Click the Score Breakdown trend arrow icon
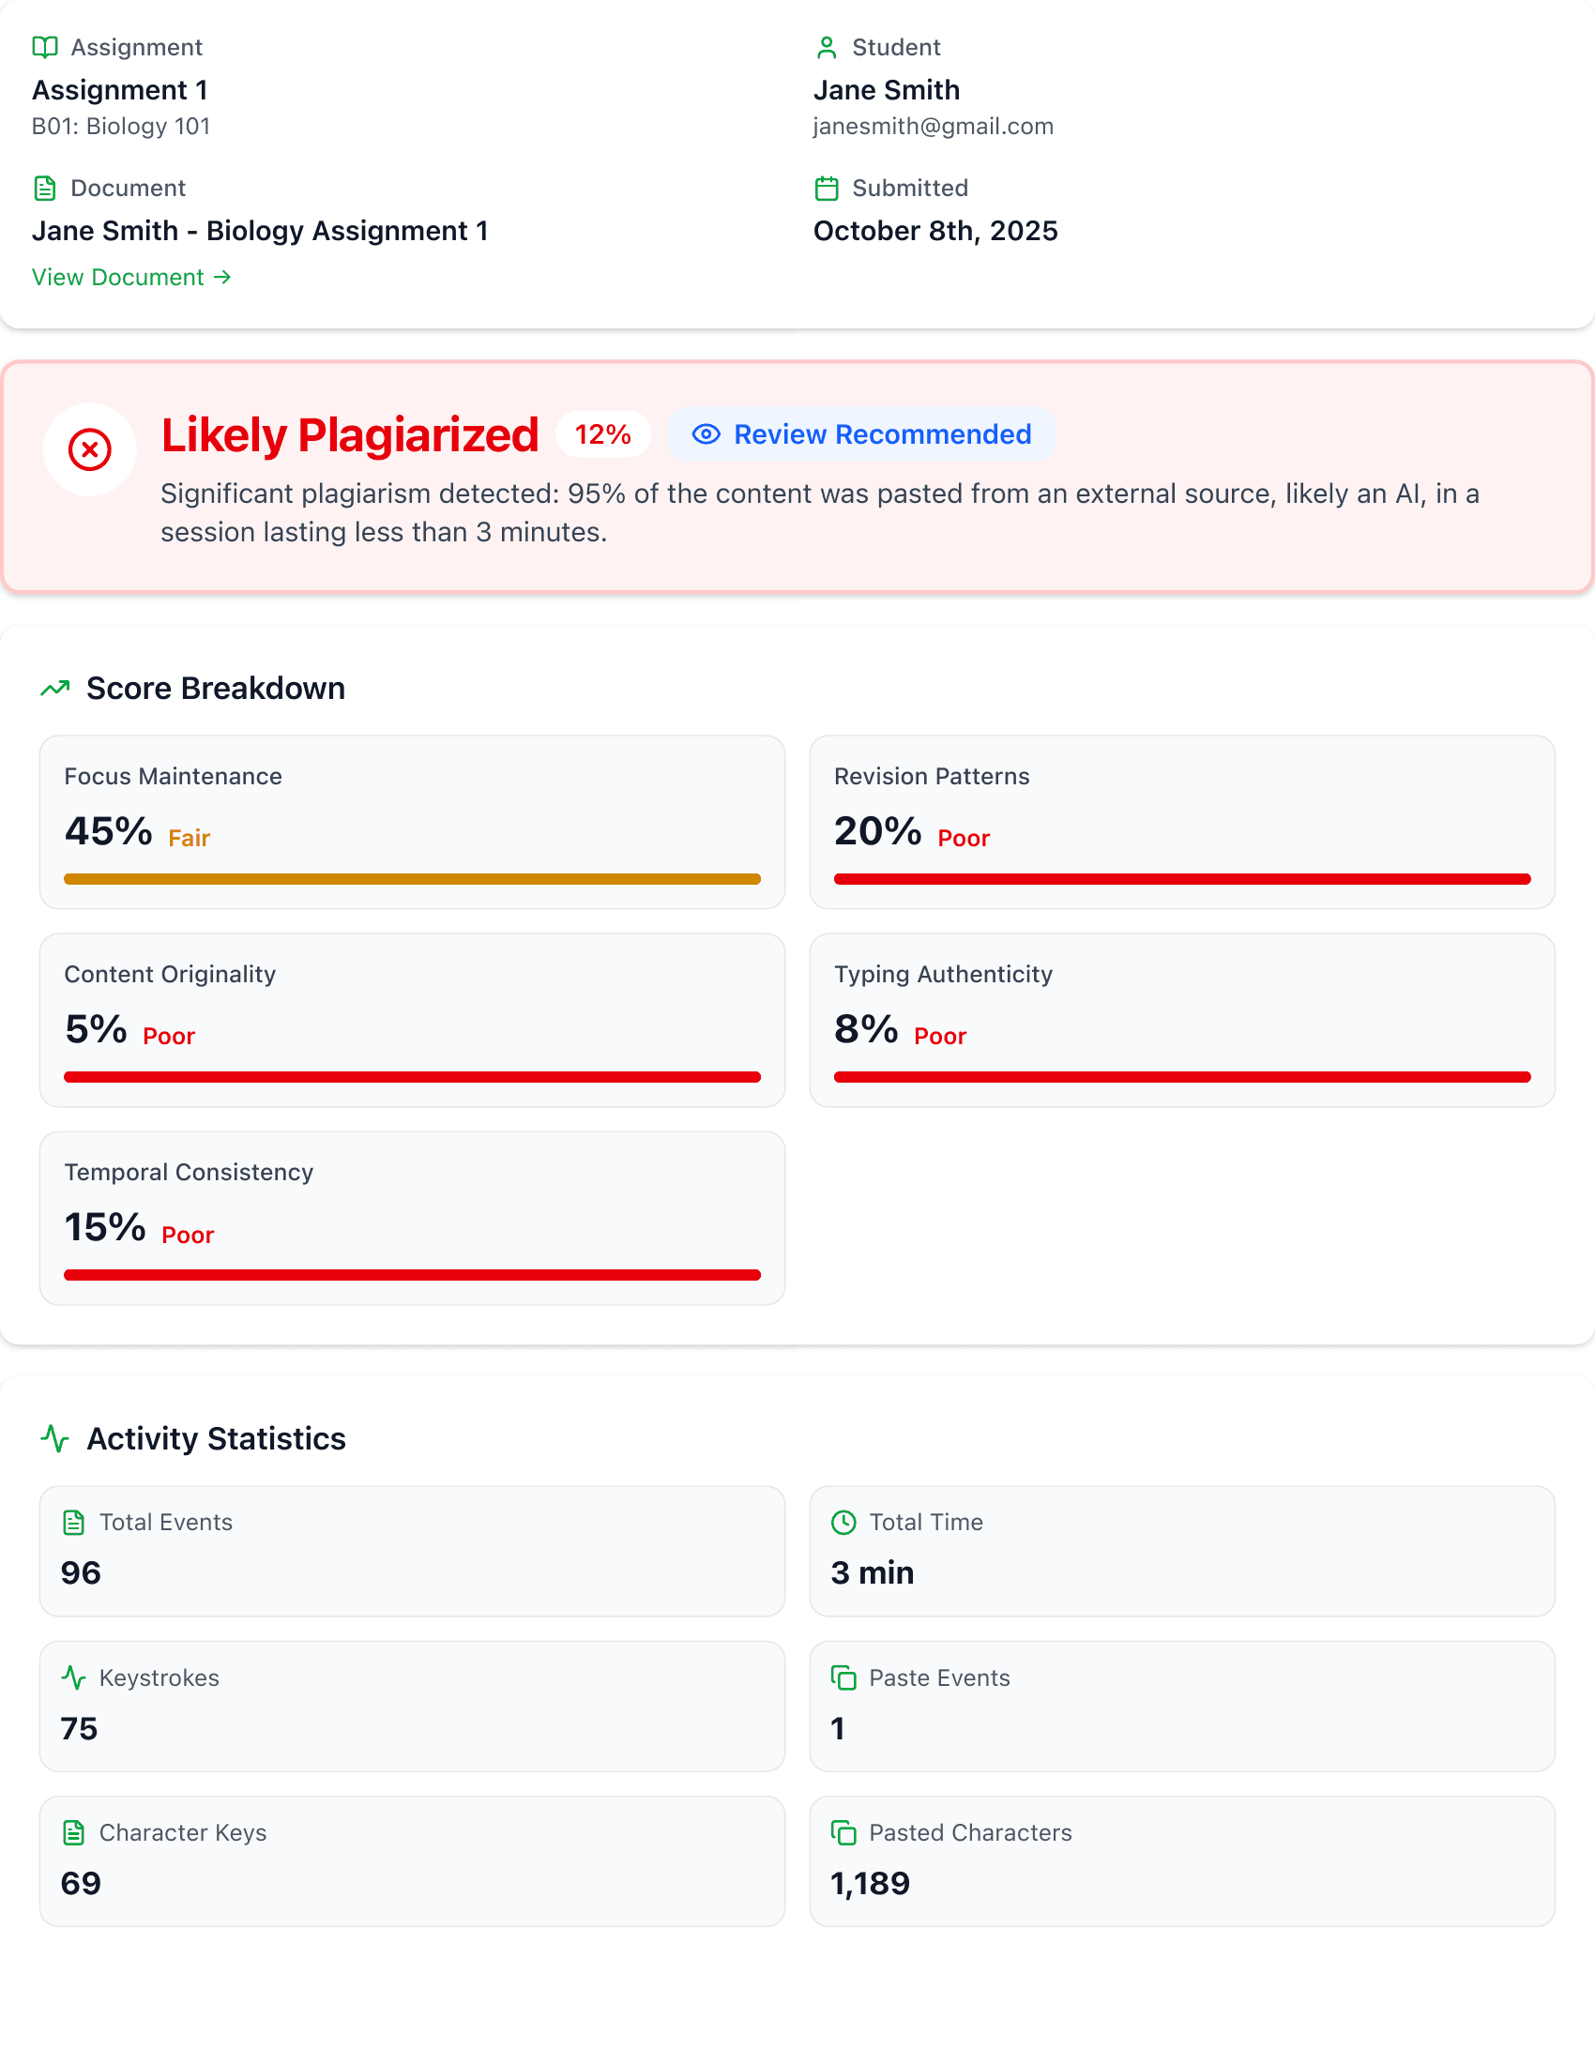The width and height of the screenshot is (1595, 2064). coord(54,688)
